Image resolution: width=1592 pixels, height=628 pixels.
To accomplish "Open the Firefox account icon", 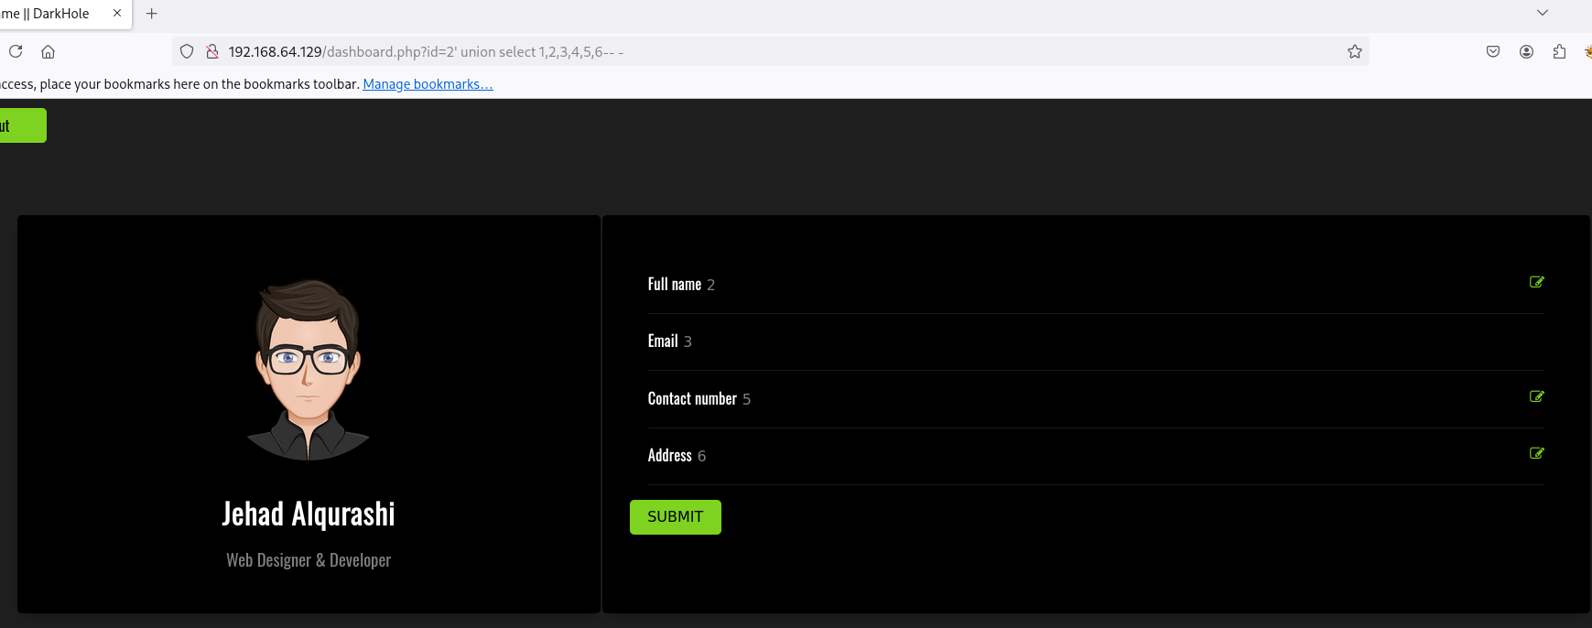I will click(1526, 51).
